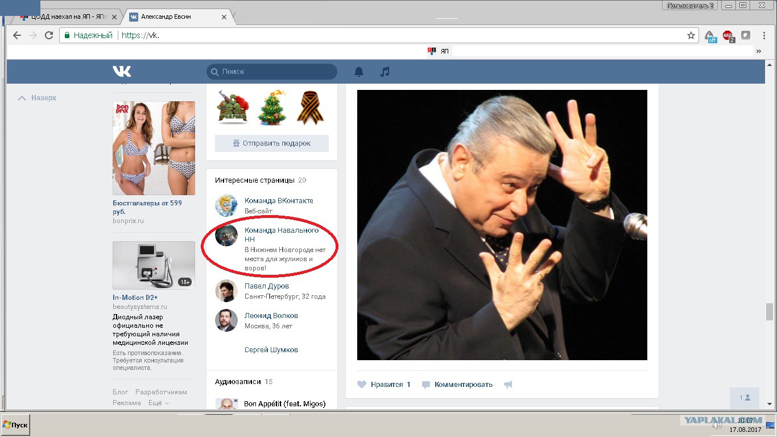This screenshot has width=777, height=437.
Task: Open the large photo of the man gesturing
Action: 502,225
